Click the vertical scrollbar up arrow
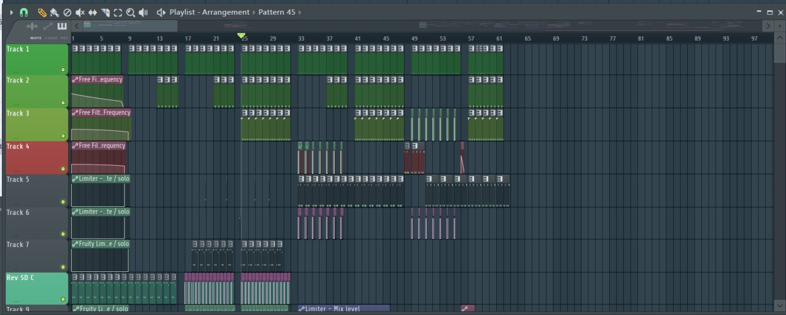Viewport: 786px width, 315px height. point(779,38)
